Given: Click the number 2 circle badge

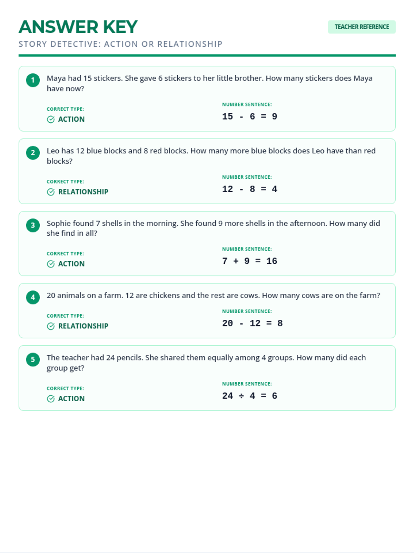Looking at the screenshot, I should tap(33, 153).
